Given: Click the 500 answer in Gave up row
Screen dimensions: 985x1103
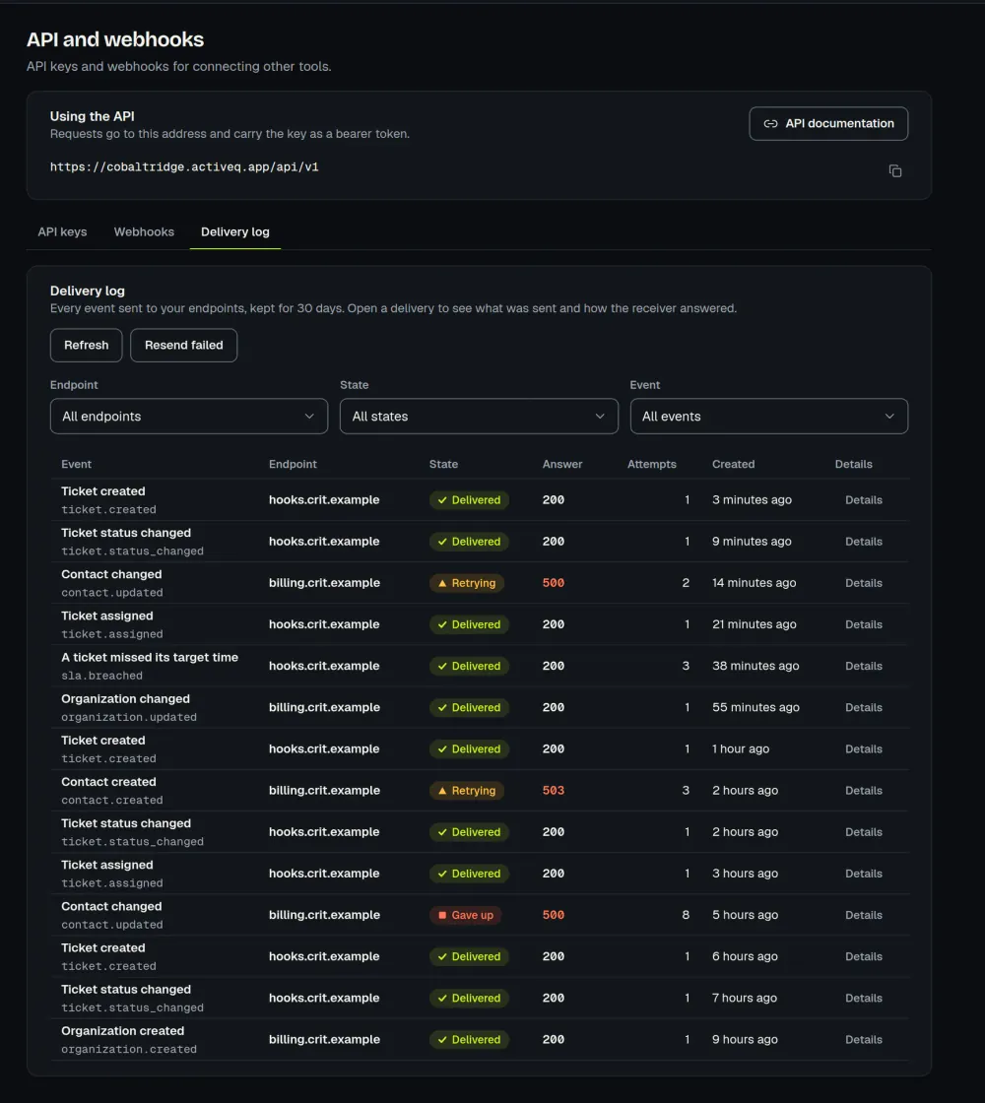Looking at the screenshot, I should (553, 915).
